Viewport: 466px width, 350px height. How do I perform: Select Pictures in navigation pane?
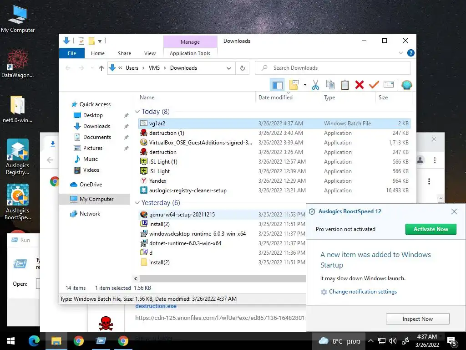[x=92, y=148]
